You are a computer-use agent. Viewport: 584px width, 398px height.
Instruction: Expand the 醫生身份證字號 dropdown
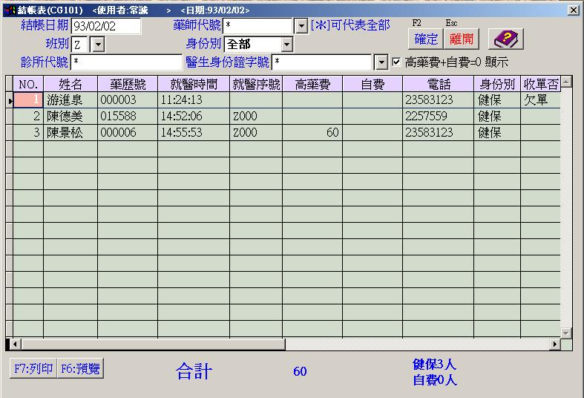[381, 62]
